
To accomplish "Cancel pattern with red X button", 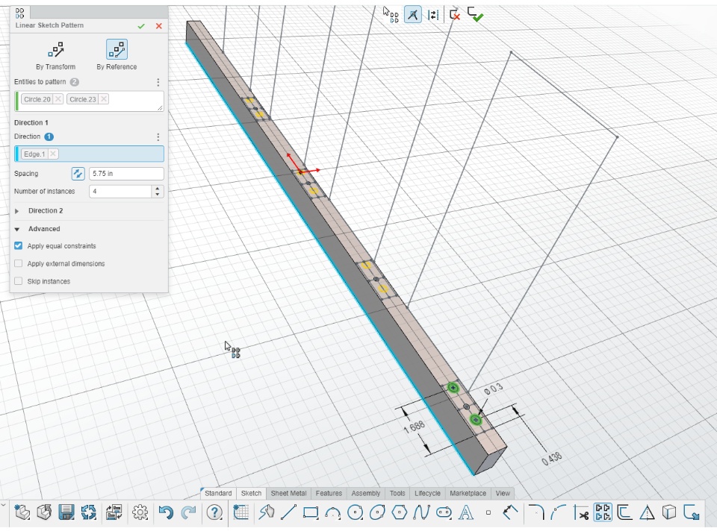I will click(158, 26).
